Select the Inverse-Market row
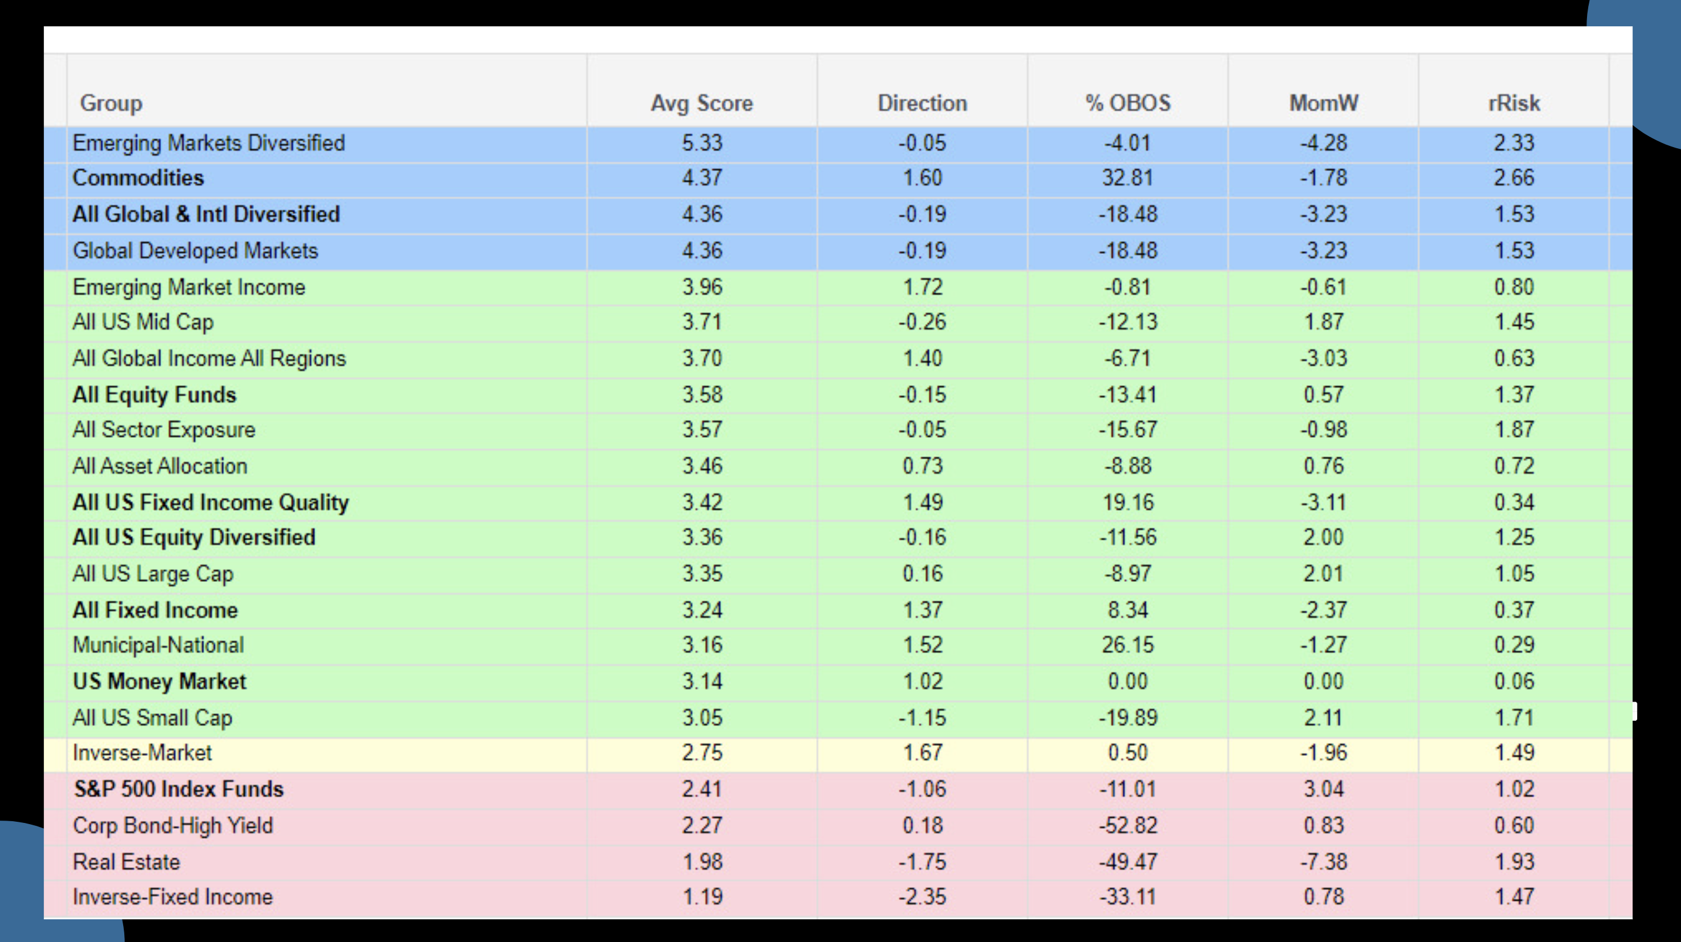The width and height of the screenshot is (1681, 942). [x=142, y=753]
